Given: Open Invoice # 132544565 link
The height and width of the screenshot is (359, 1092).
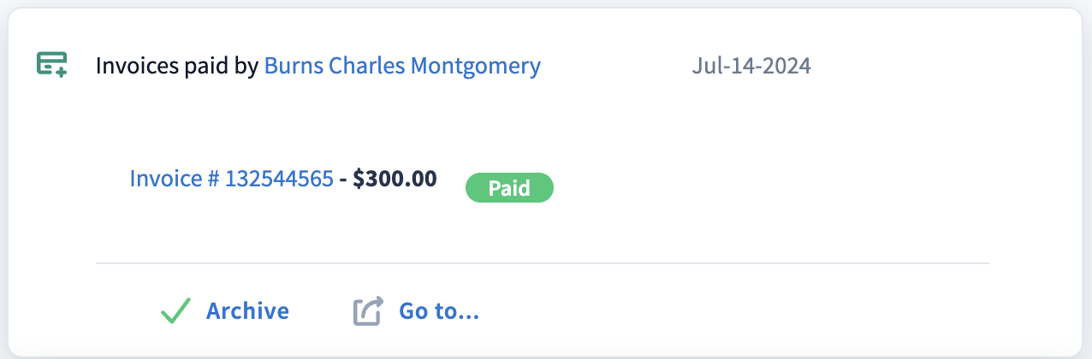Looking at the screenshot, I should pos(231,179).
